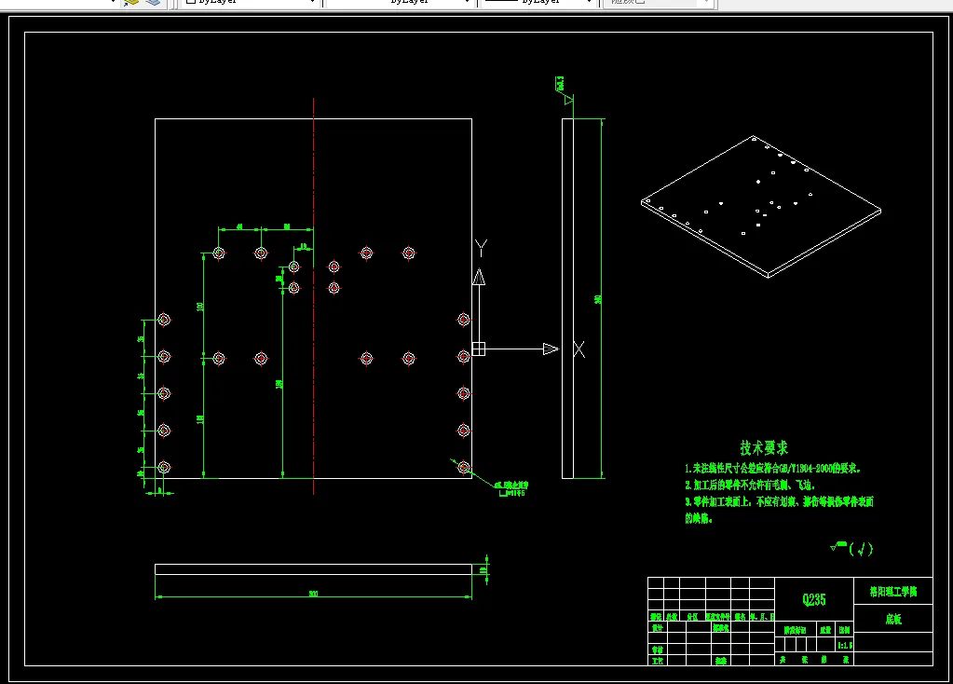Image resolution: width=953 pixels, height=684 pixels.
Task: Select roughness symbol above the side view
Action: (x=565, y=90)
